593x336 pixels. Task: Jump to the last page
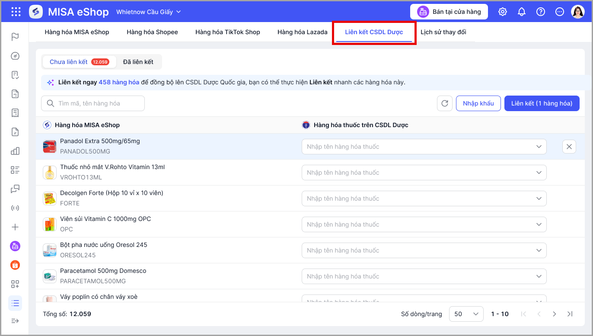click(x=570, y=314)
